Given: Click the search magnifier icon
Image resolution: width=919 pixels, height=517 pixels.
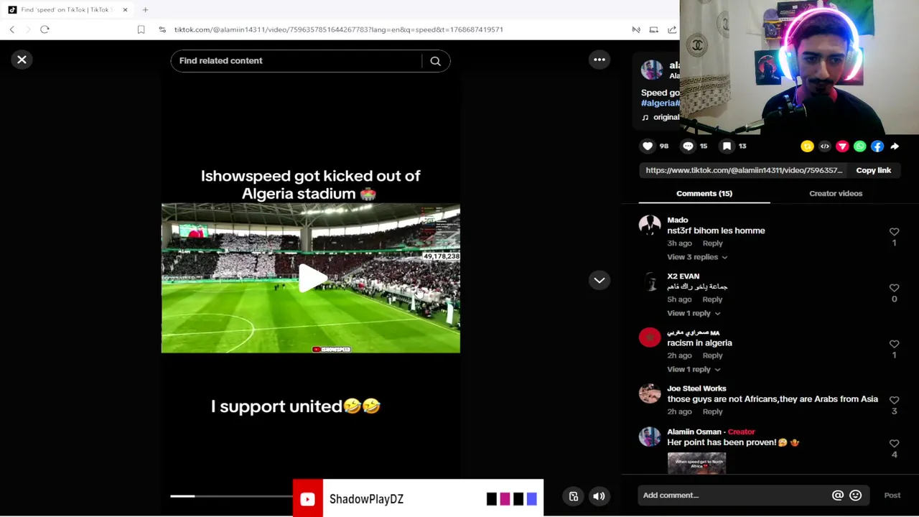Looking at the screenshot, I should pyautogui.click(x=435, y=61).
